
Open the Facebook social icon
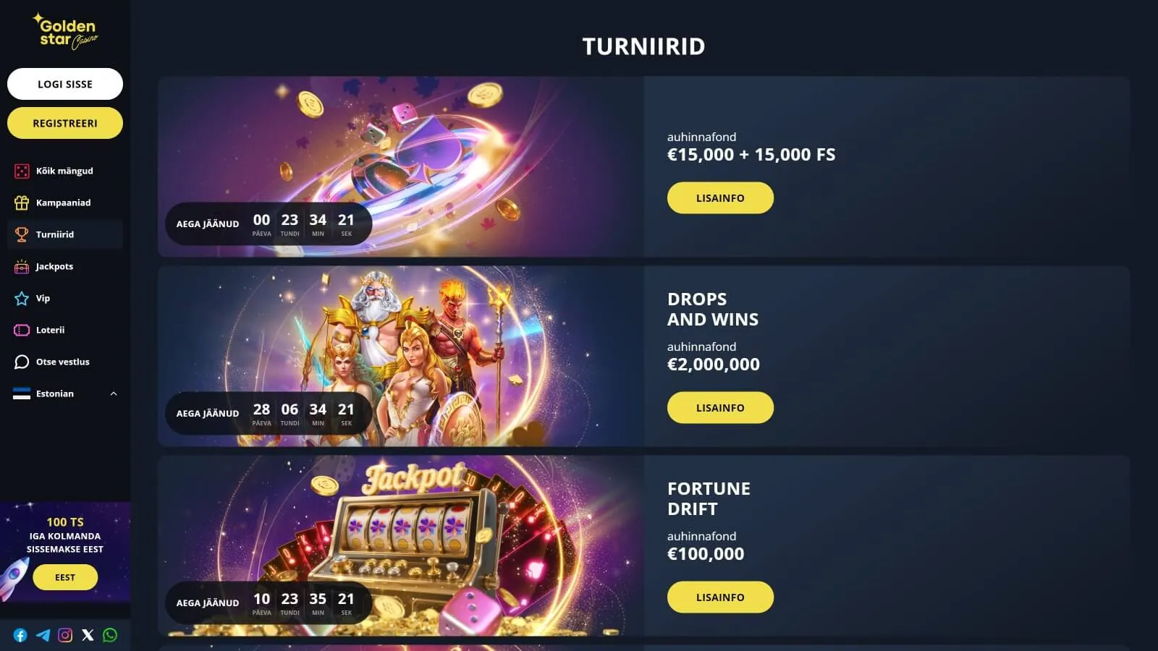(x=20, y=635)
